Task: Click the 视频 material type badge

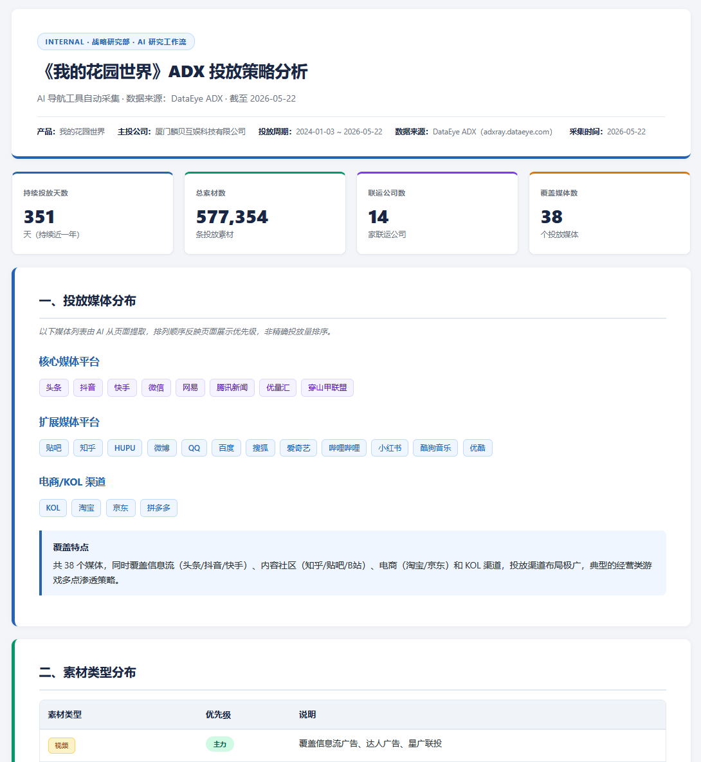Action: click(62, 745)
